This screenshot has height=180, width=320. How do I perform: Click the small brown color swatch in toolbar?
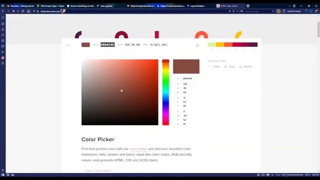pyautogui.click(x=85, y=44)
